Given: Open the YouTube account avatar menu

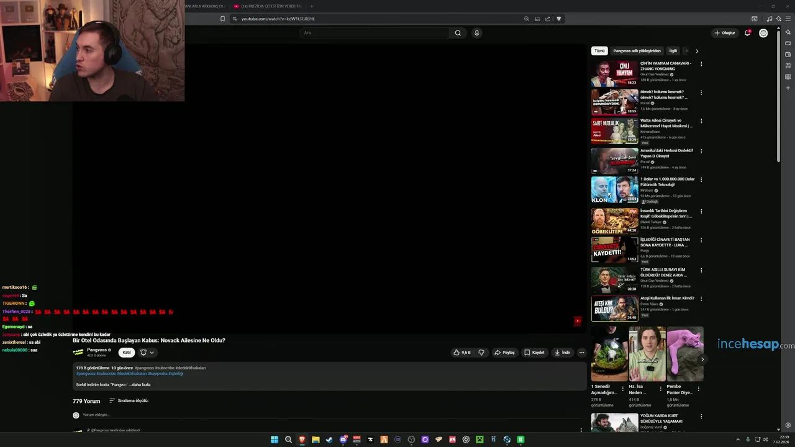Looking at the screenshot, I should (763, 33).
